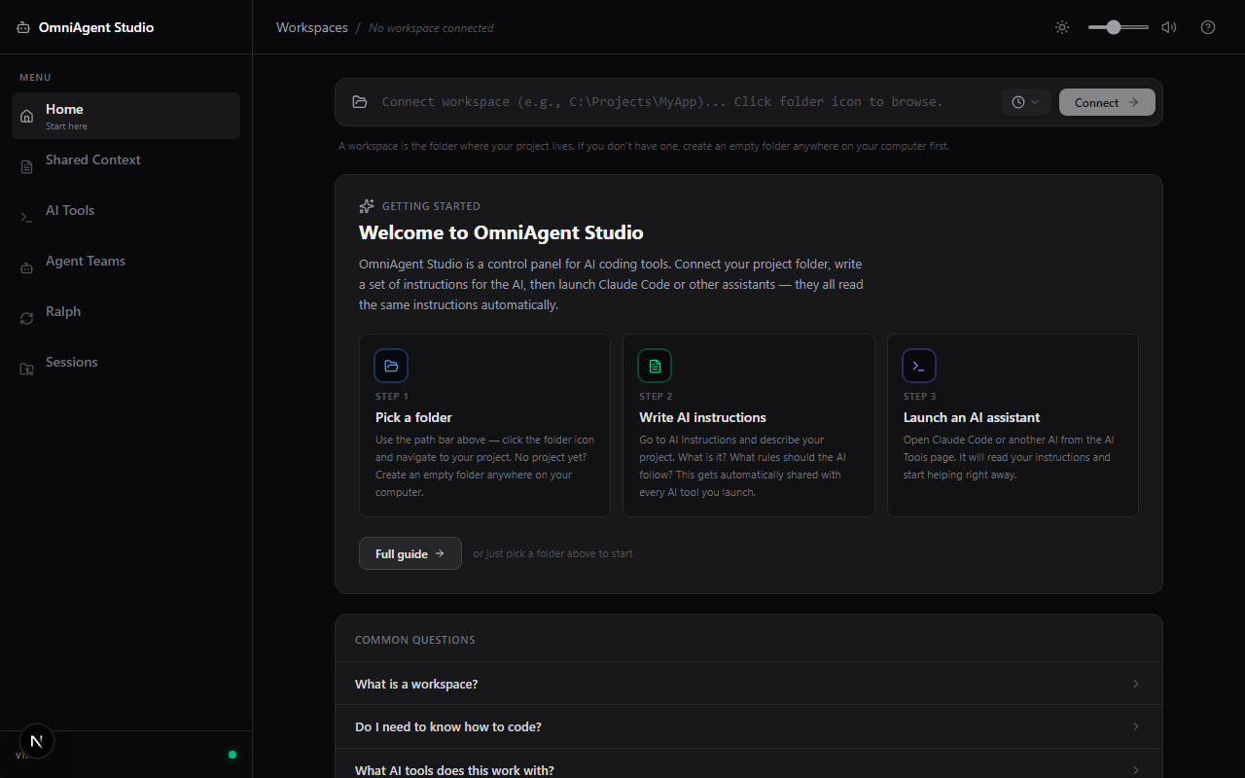Image resolution: width=1245 pixels, height=778 pixels.
Task: Expand the 'What is a workspace?' question
Action: click(x=748, y=684)
